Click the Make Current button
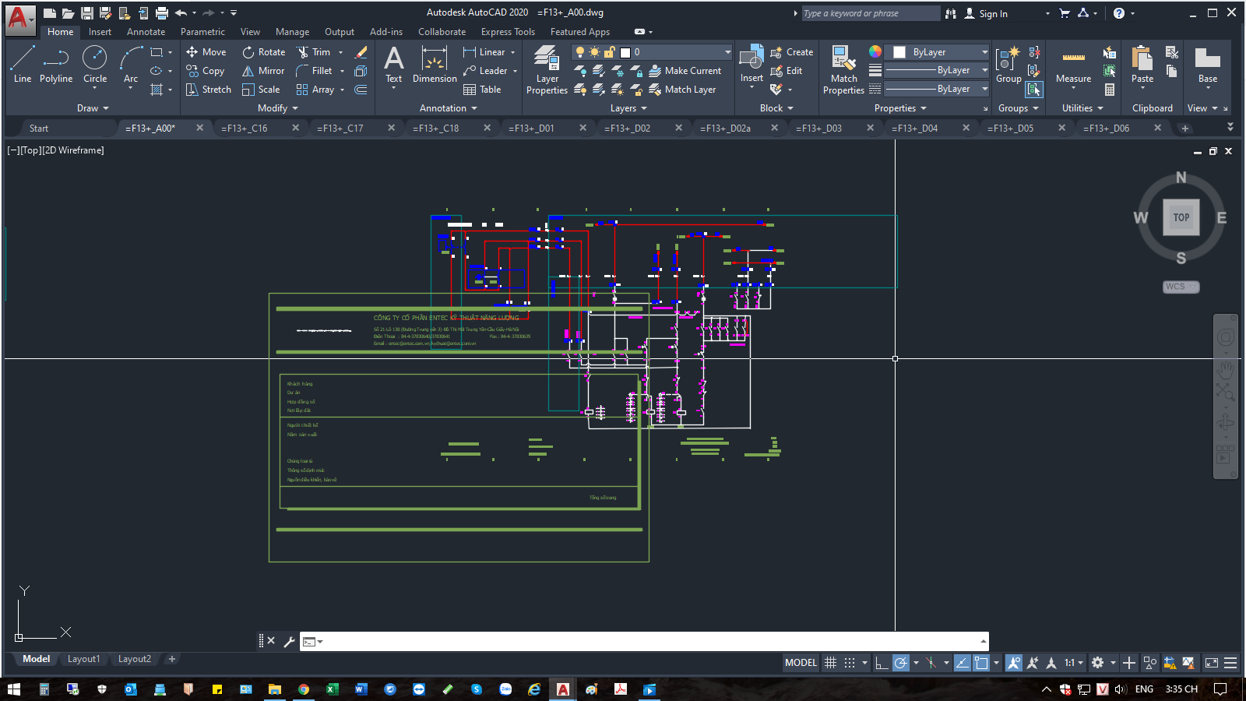1246x701 pixels. [x=685, y=71]
